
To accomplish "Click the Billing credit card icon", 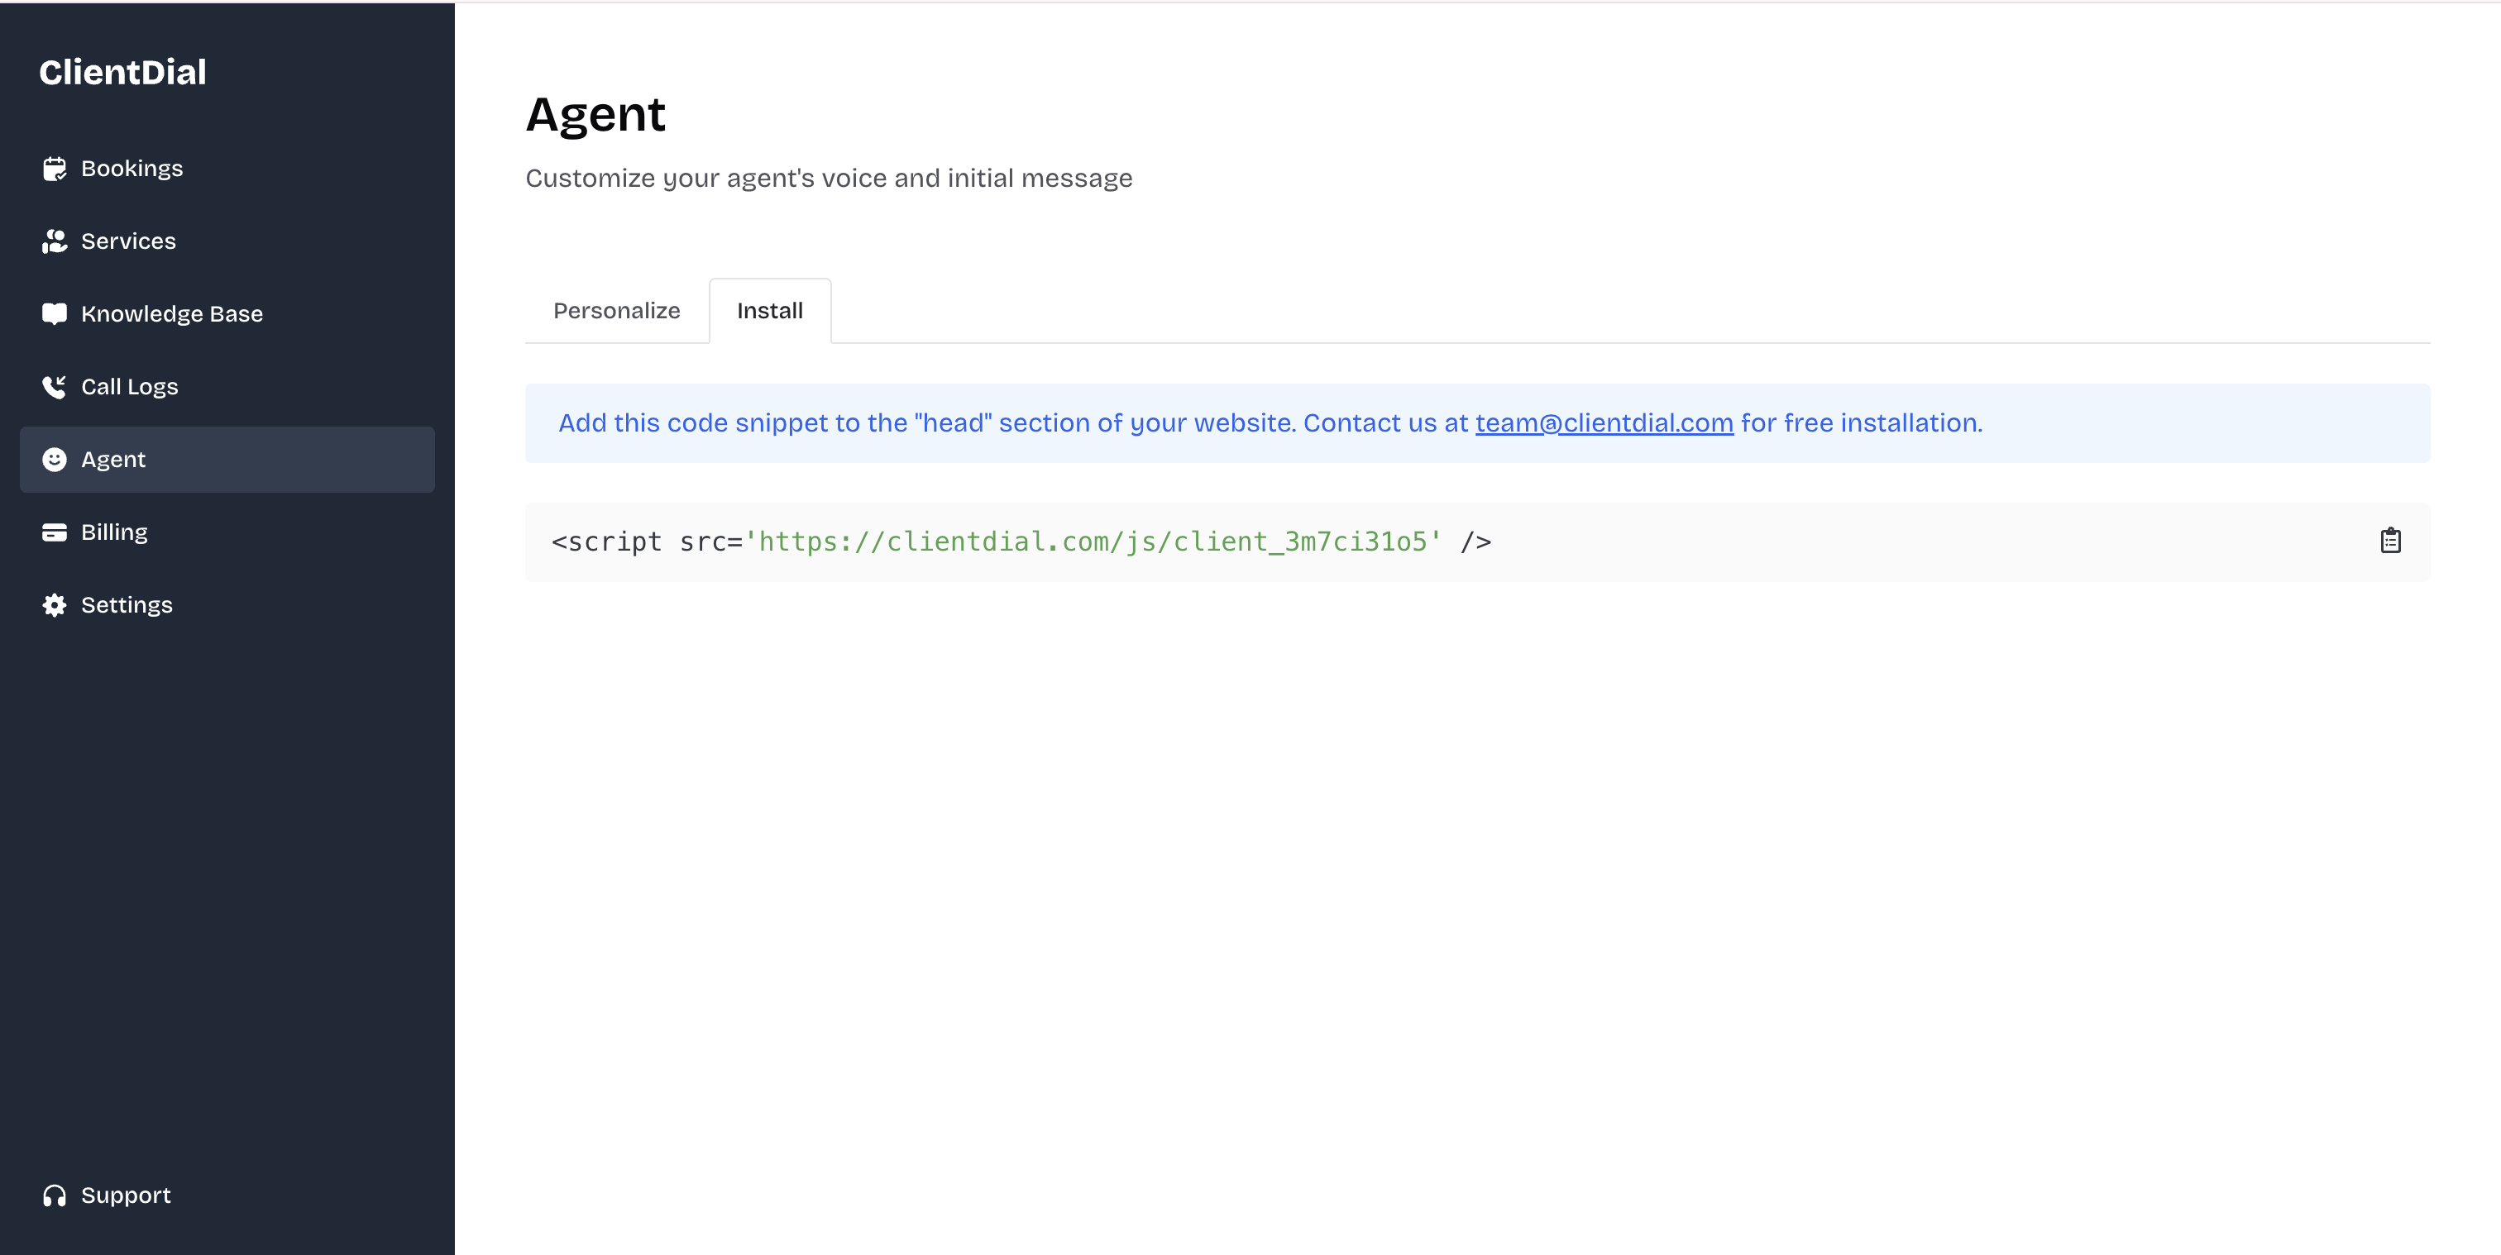I will point(55,532).
